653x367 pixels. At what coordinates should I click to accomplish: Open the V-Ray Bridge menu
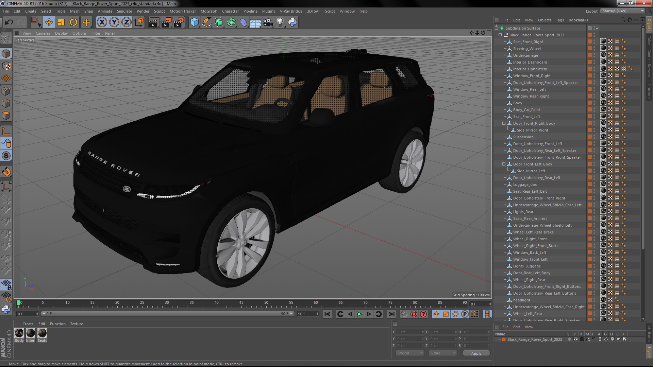[291, 11]
